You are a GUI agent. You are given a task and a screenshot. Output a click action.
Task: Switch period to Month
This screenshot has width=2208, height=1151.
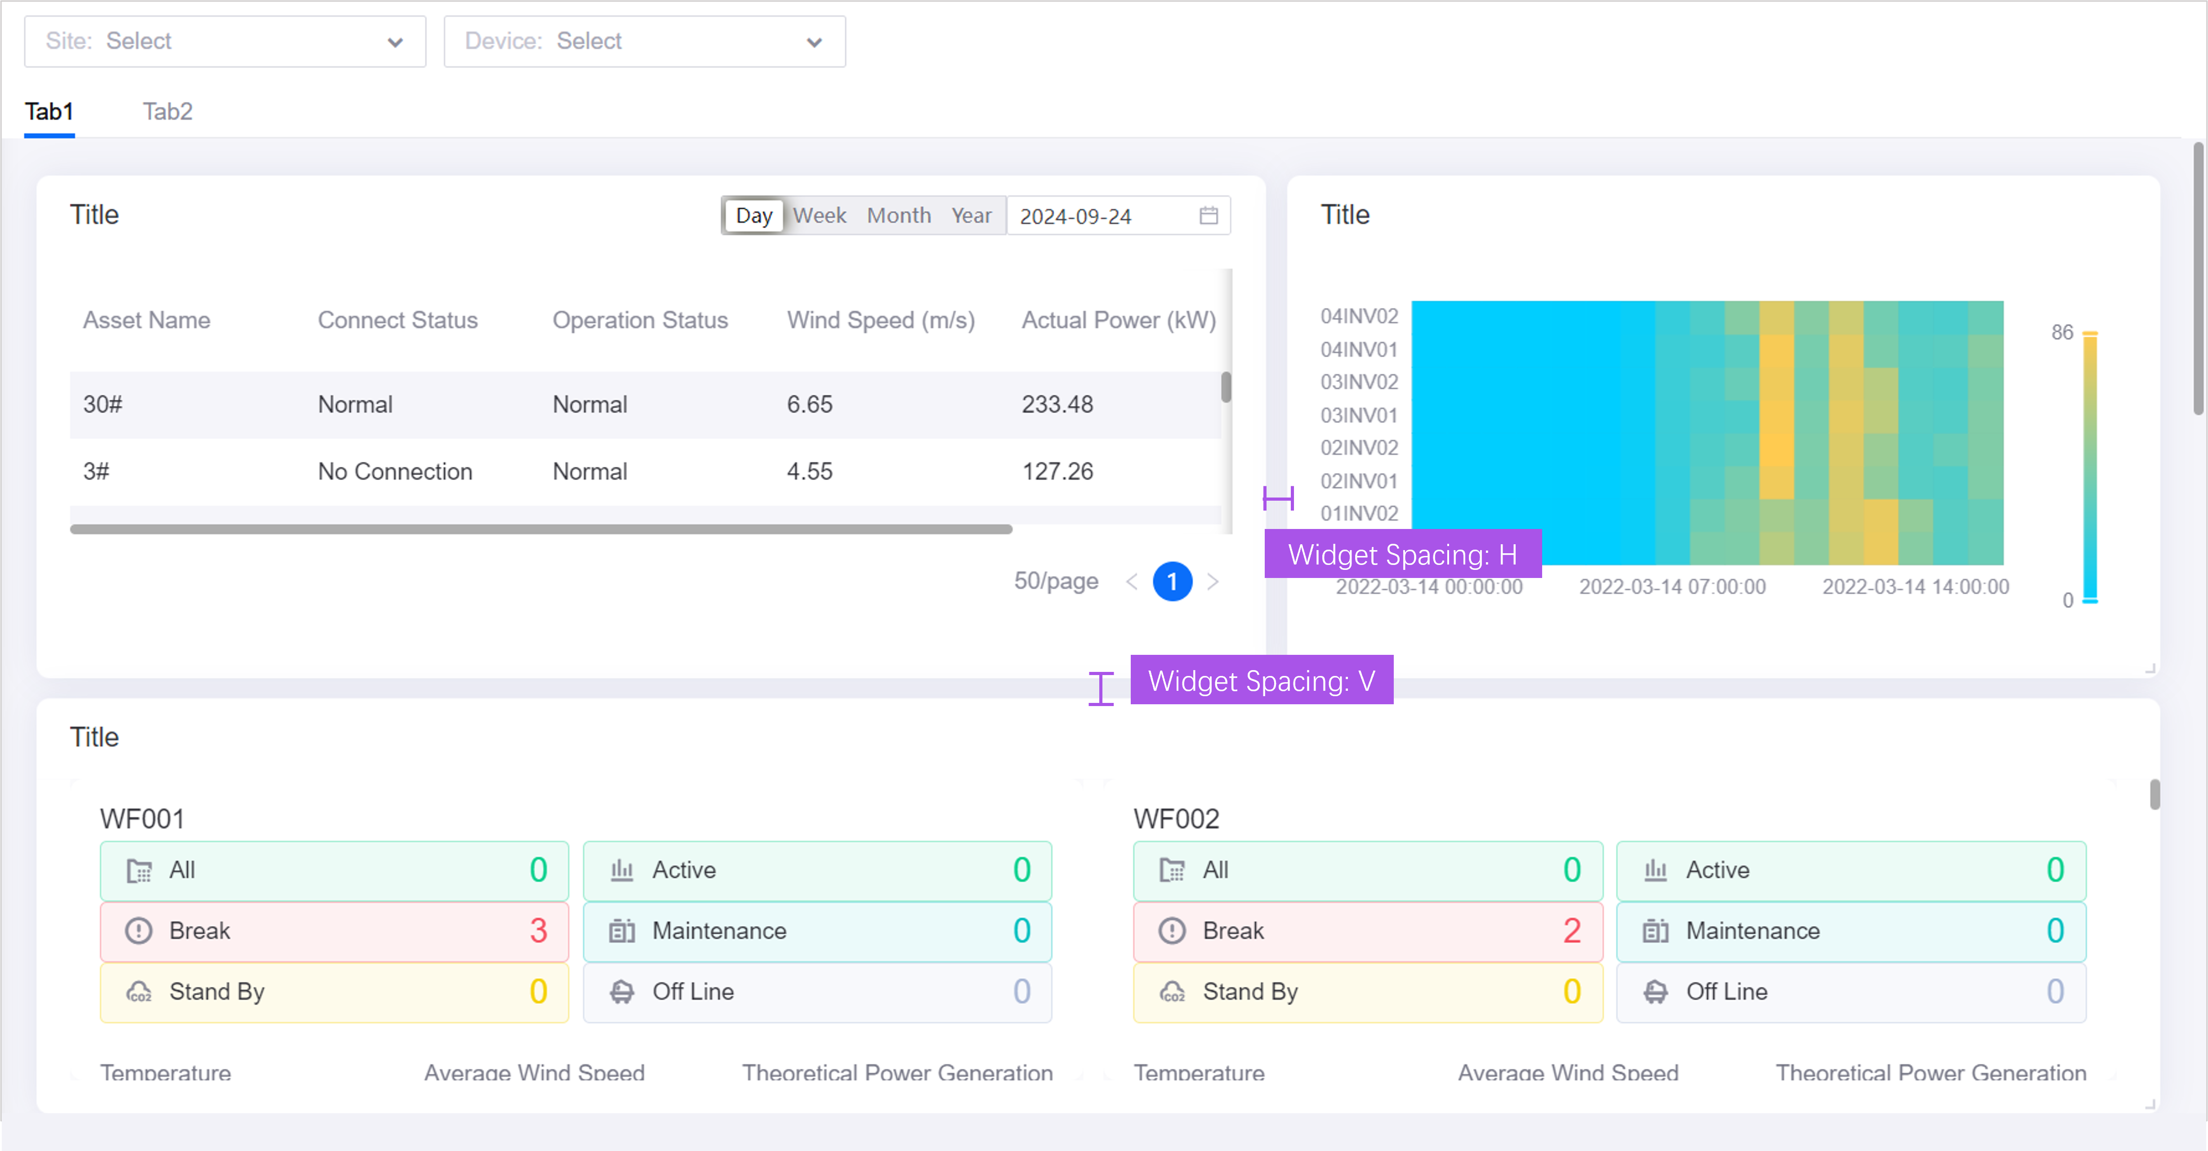pos(898,216)
